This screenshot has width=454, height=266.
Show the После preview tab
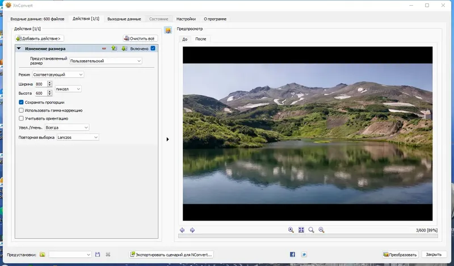tap(201, 39)
